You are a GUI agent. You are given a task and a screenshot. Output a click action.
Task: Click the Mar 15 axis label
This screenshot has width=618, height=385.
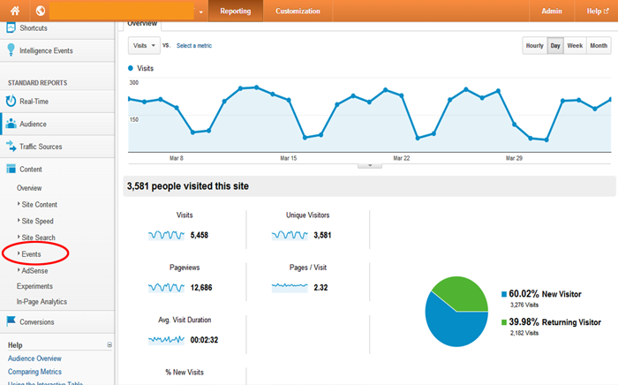tap(288, 158)
